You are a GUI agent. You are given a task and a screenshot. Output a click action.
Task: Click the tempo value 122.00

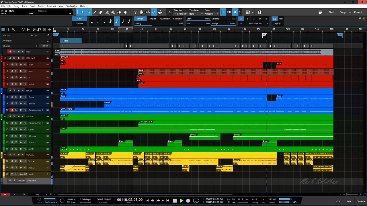(x=272, y=199)
